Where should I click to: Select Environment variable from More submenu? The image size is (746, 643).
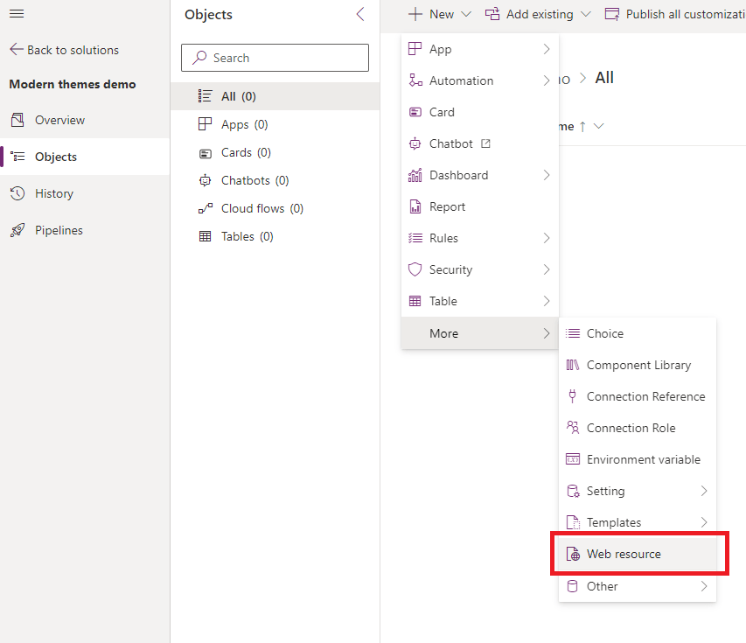click(643, 459)
